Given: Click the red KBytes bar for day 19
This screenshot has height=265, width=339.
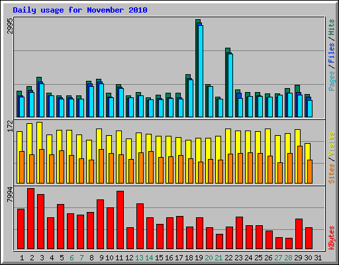Looking at the screenshot, I should point(199,233).
